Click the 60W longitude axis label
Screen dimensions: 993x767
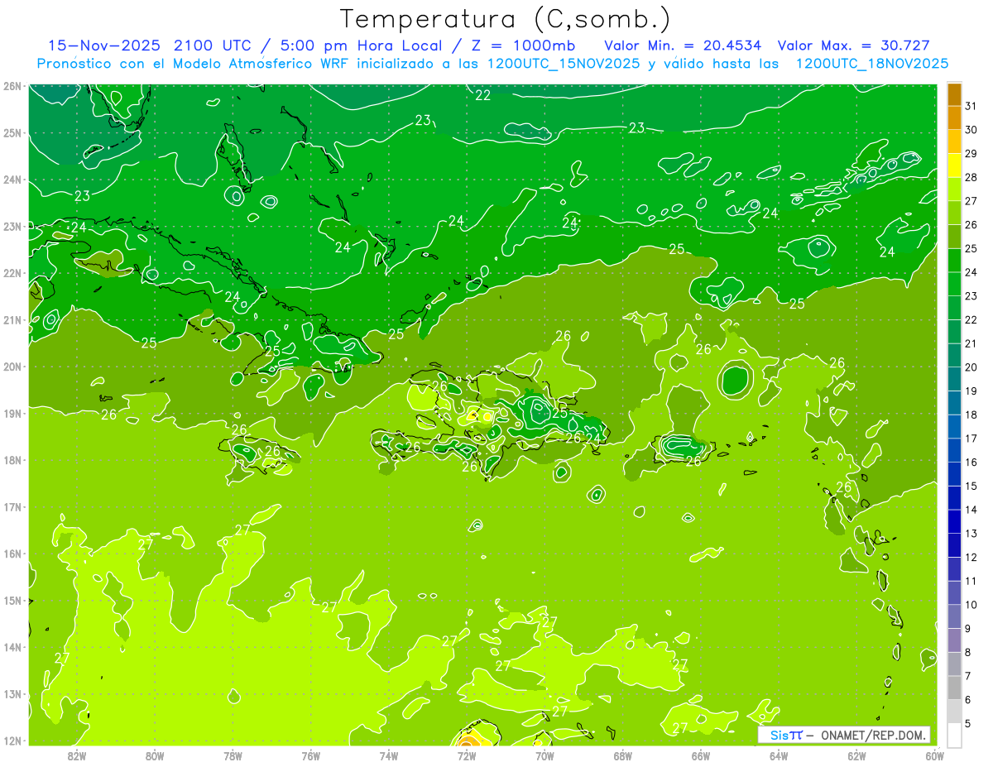[x=934, y=755]
